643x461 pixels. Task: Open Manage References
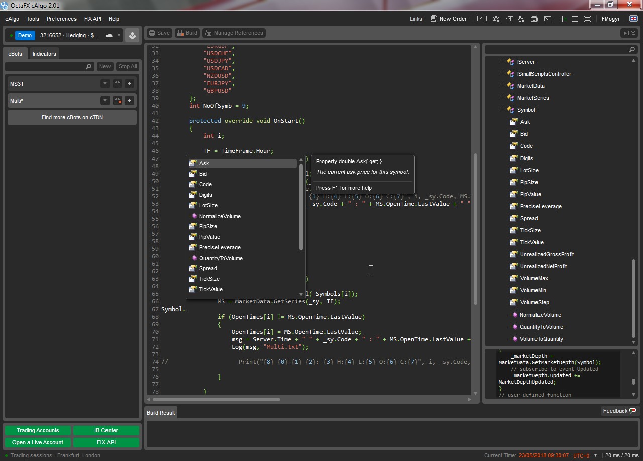[x=234, y=33]
